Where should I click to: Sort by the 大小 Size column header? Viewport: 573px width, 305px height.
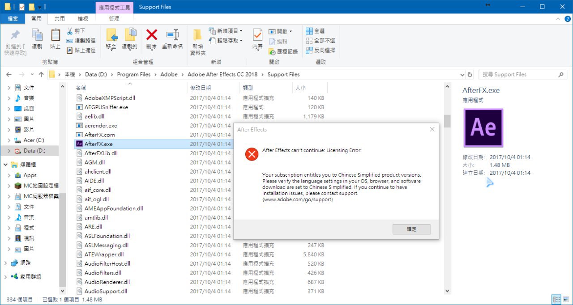click(309, 88)
